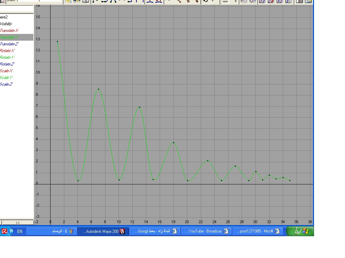Select the Scale Z channel
Image resolution: width=345 pixels, height=258 pixels.
coord(6,84)
